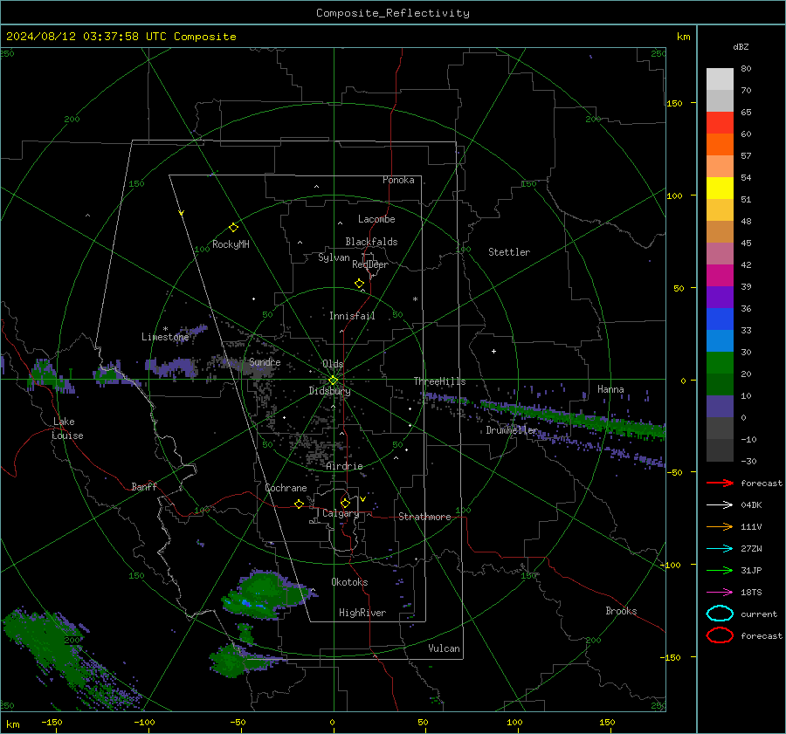Click the Drumheller city label
786x734 pixels.
click(511, 430)
